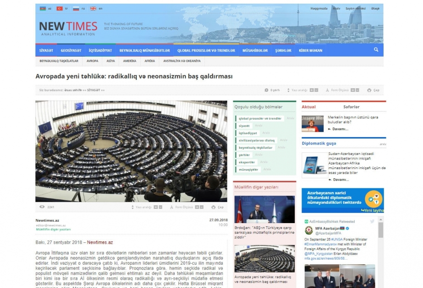Open the 'sivilizasiyalararası dialoq' section link
Screen dimensions: 423x288
pyautogui.click(x=257, y=140)
